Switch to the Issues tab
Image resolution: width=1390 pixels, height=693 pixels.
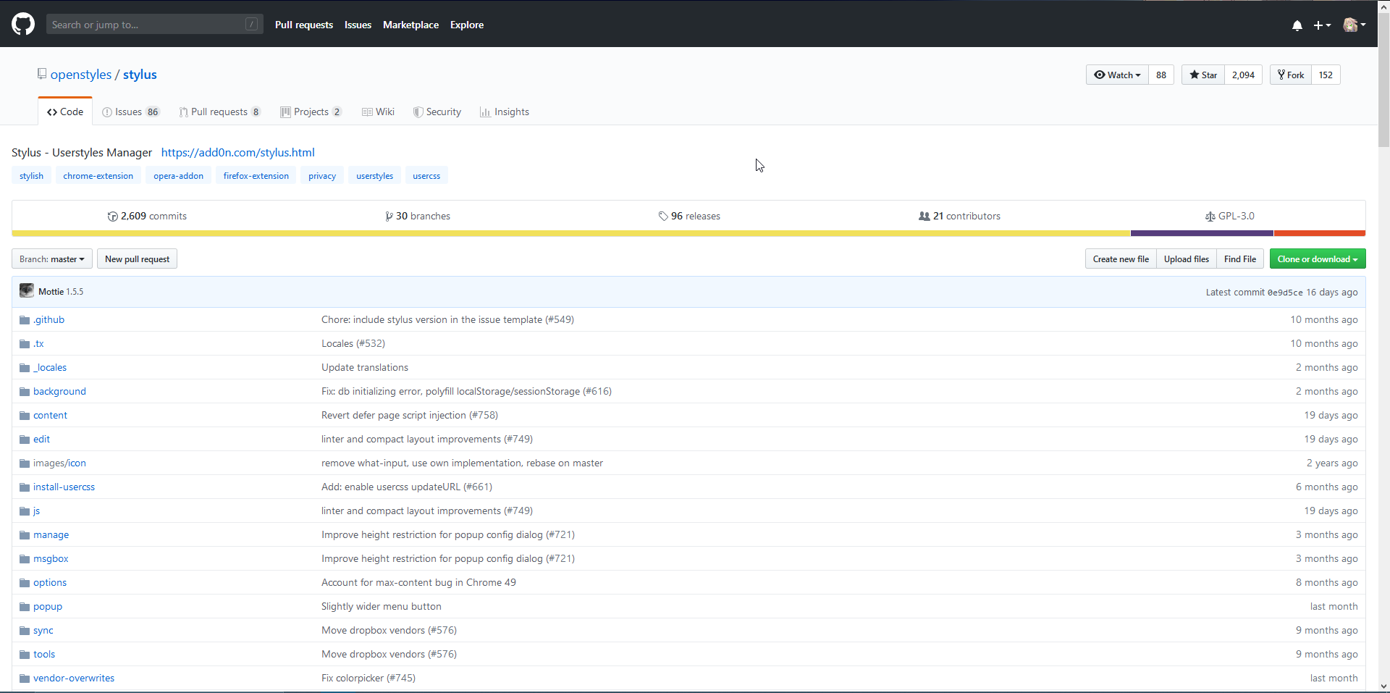[131, 112]
